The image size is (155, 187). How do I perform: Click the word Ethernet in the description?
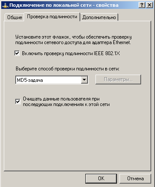pyautogui.click(x=122, y=42)
